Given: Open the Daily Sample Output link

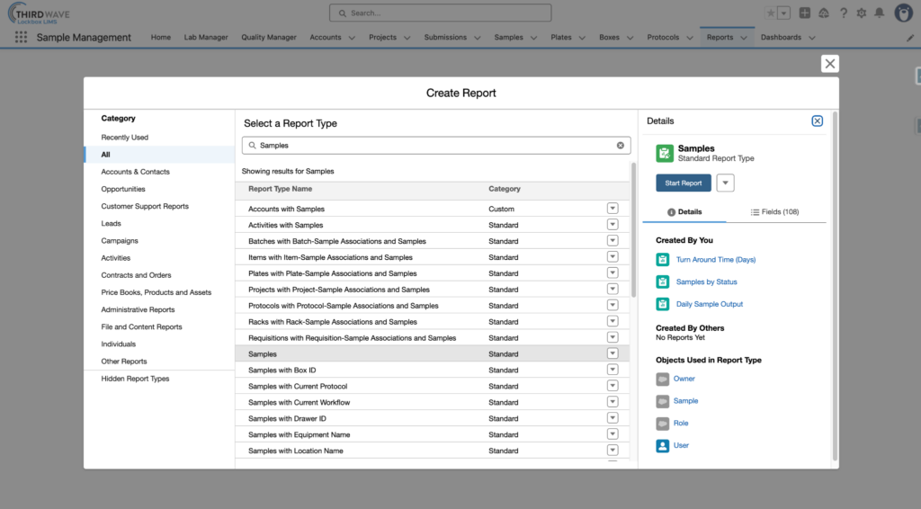Looking at the screenshot, I should (x=710, y=304).
